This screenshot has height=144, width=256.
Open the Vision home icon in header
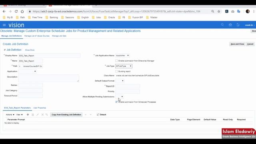[230, 25]
